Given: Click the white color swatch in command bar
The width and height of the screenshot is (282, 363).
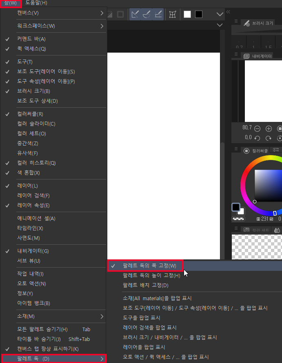Looking at the screenshot, I should pyautogui.click(x=187, y=14).
